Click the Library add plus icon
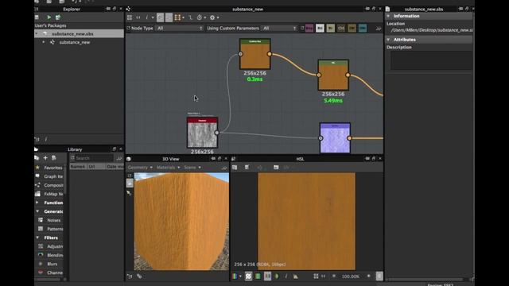The image size is (509, 286). 45,157
